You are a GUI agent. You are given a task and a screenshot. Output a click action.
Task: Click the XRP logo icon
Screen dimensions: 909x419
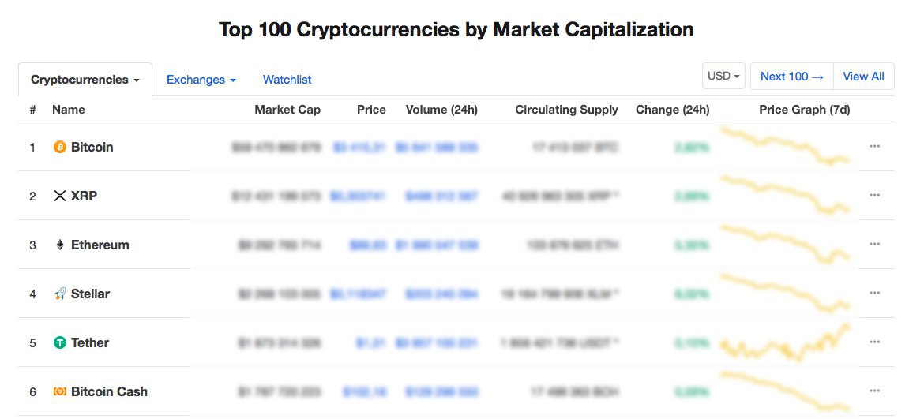(59, 196)
